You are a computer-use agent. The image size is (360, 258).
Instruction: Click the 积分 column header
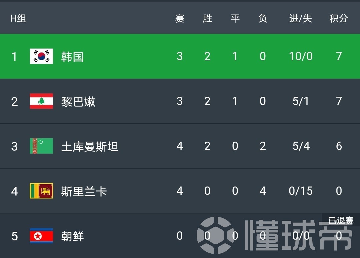pos(338,19)
